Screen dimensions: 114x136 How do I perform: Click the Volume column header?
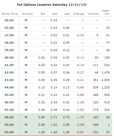(x=93, y=14)
